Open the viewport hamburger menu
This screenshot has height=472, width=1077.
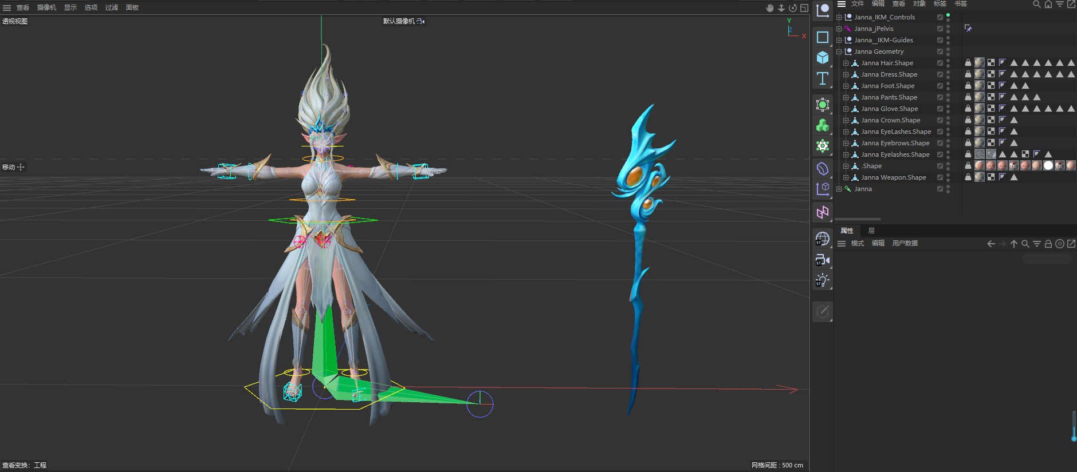(x=7, y=8)
